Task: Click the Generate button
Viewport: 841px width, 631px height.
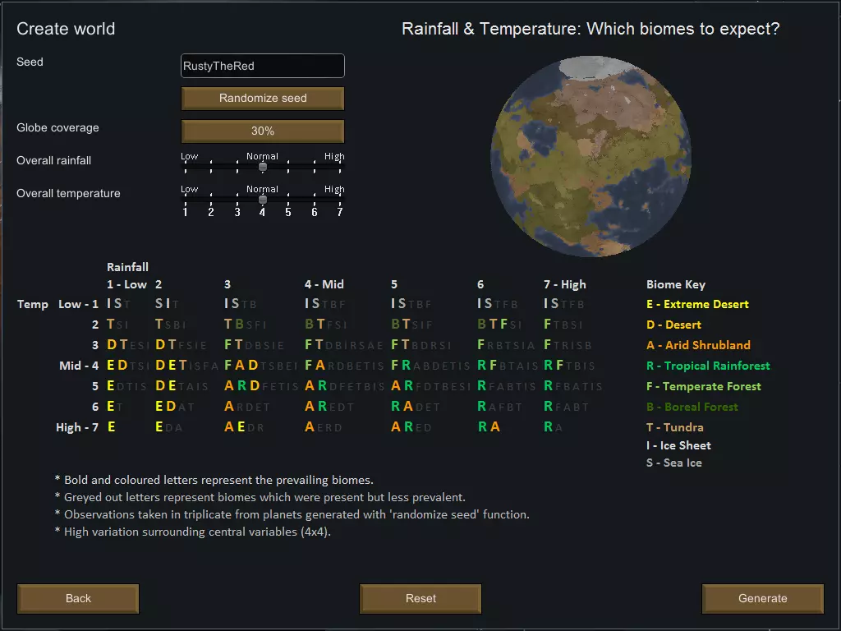Action: [x=763, y=598]
